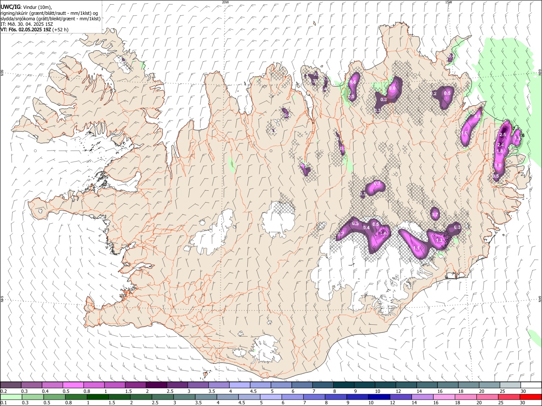Select the pale green swatch between 0.1 and 0.3 in the lower scale
The height and width of the screenshot is (406, 542).
coord(11,397)
